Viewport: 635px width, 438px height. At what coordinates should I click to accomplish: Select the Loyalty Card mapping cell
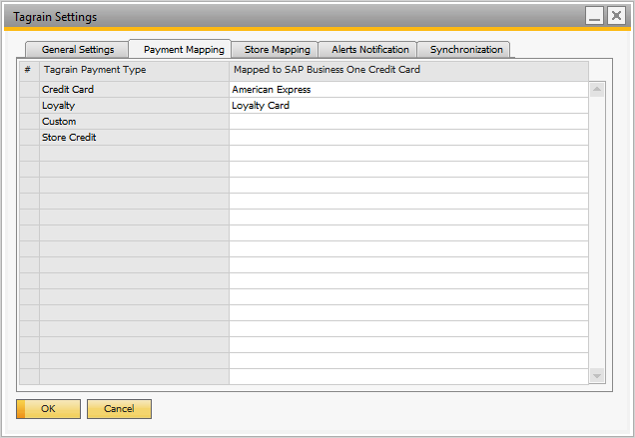408,106
